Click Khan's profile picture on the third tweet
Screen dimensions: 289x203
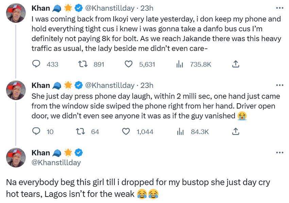(x=15, y=157)
